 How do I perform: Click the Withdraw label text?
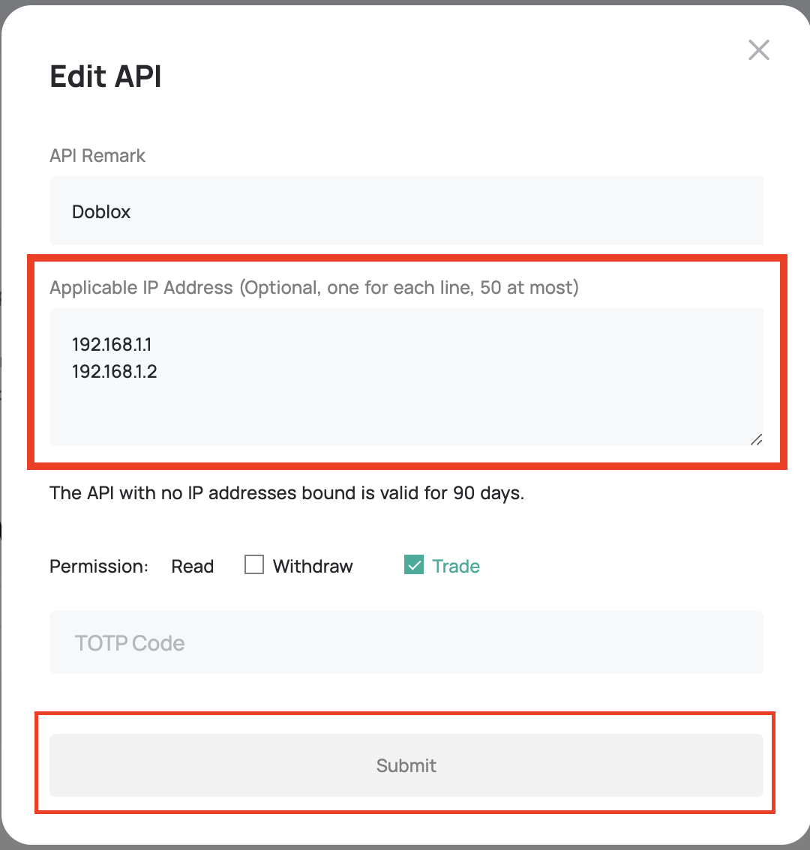[x=313, y=566]
